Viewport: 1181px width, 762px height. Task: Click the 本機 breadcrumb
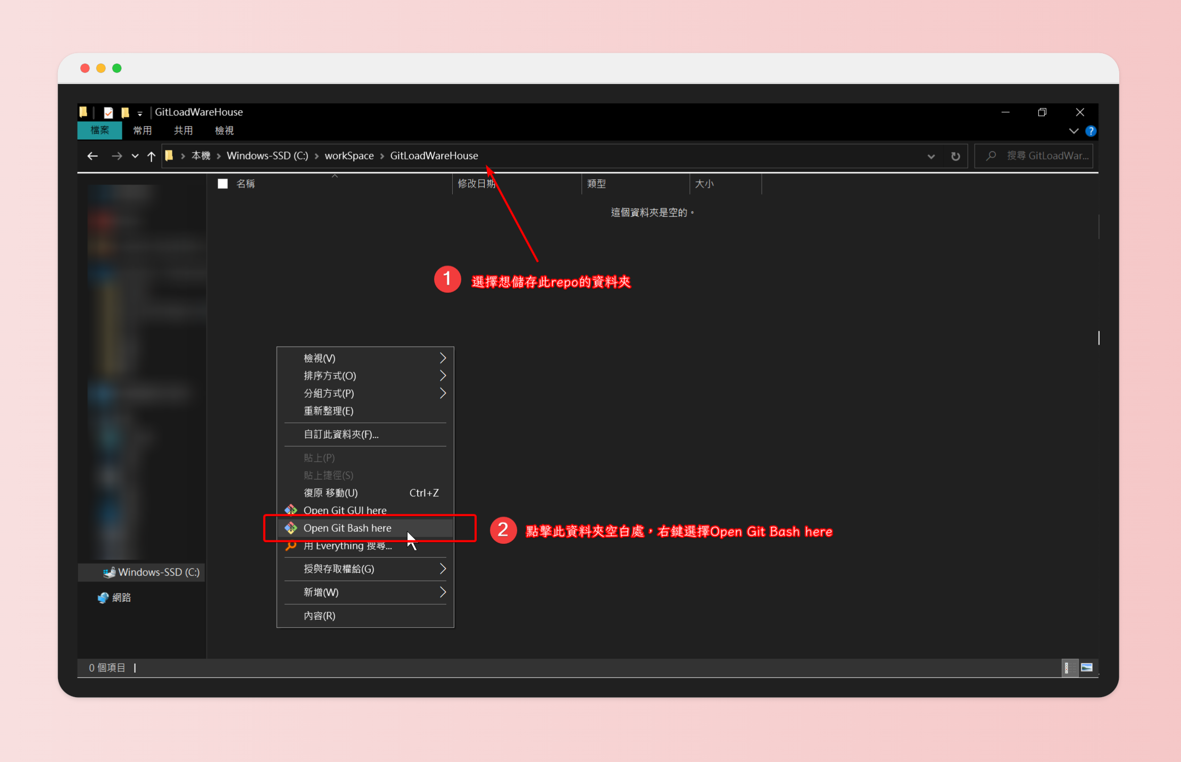click(201, 156)
